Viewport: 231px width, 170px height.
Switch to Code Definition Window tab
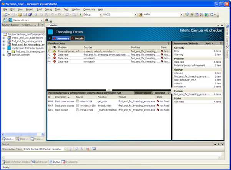tap(16, 162)
